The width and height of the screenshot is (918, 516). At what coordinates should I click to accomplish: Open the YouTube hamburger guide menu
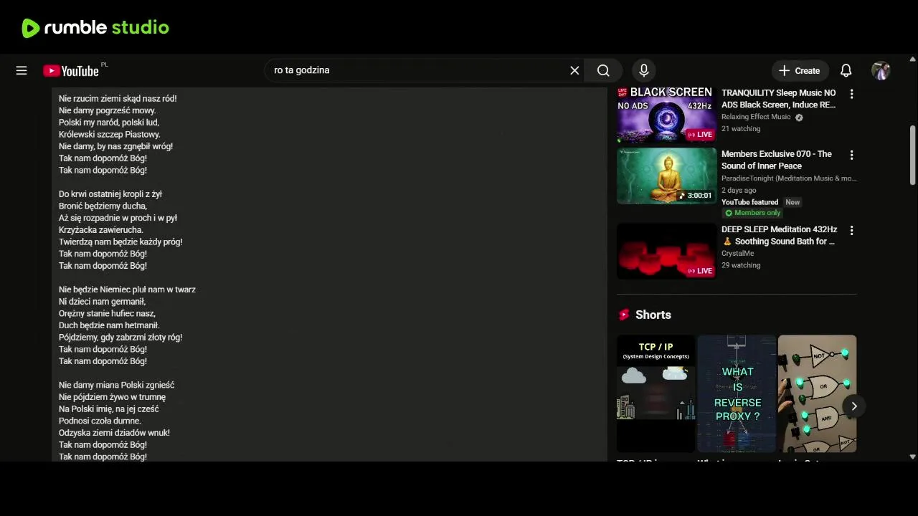(x=22, y=70)
